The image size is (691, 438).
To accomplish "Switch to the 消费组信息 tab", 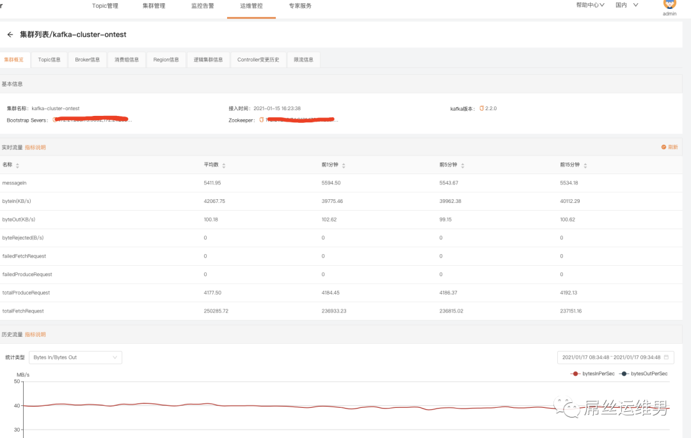I will click(127, 60).
